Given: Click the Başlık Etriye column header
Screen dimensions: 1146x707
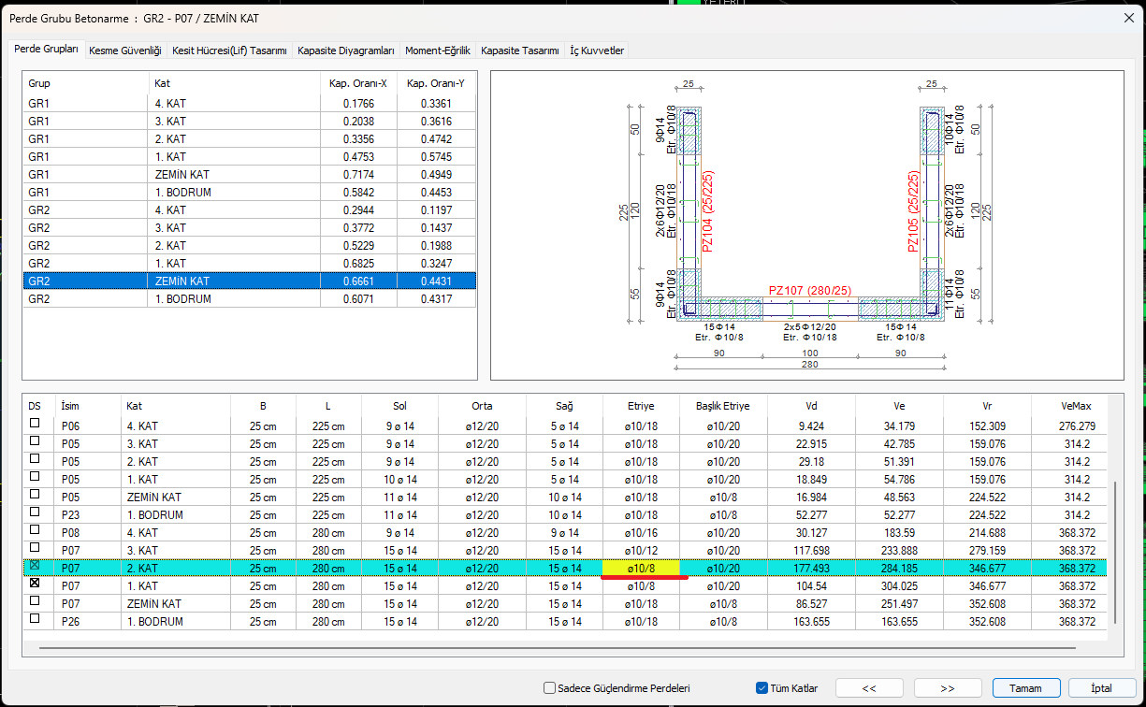Looking at the screenshot, I should coord(723,406).
